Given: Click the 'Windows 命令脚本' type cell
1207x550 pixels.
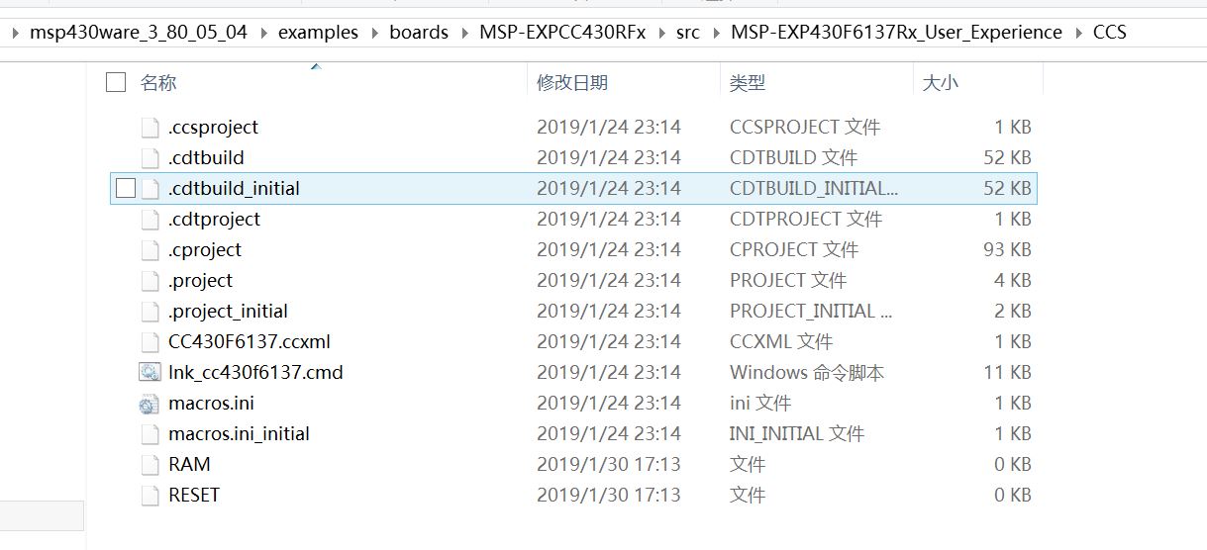Looking at the screenshot, I should (x=807, y=373).
